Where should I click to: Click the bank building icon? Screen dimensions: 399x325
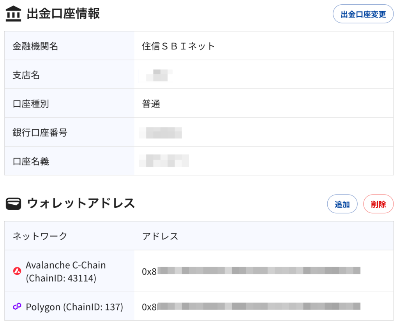coord(13,14)
